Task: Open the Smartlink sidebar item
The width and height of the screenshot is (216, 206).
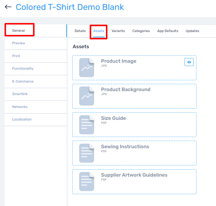Action: (x=20, y=94)
